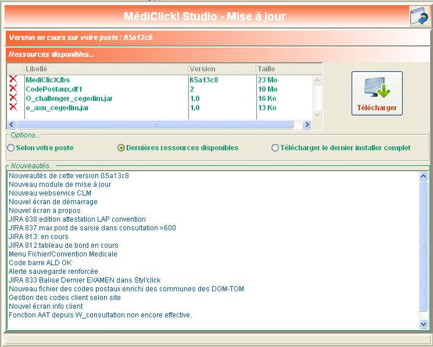
Task: Click the Télécharger download button
Action: 377,93
